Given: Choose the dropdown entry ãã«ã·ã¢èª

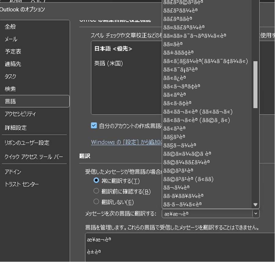Looking at the screenshot, I should tap(177, 103).
